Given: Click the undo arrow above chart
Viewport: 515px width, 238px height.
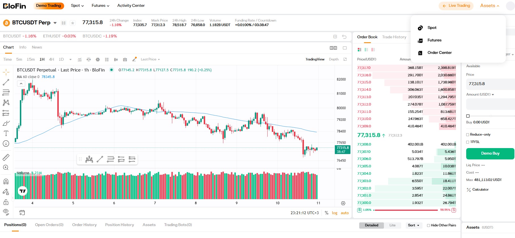Looking at the screenshot, I should pos(344,37).
